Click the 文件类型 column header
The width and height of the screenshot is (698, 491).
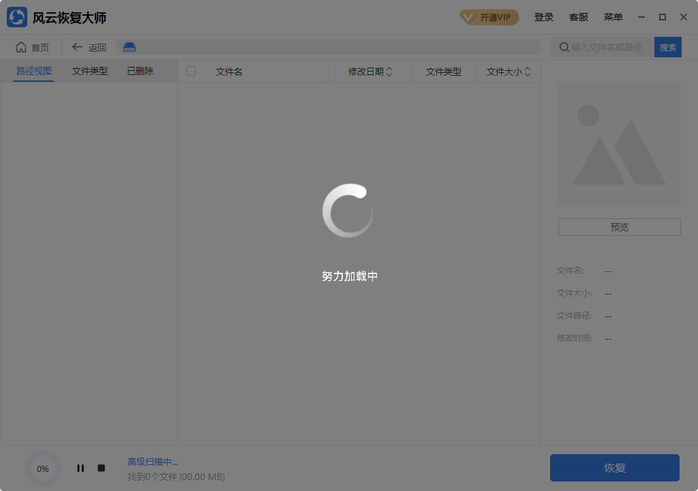point(443,72)
